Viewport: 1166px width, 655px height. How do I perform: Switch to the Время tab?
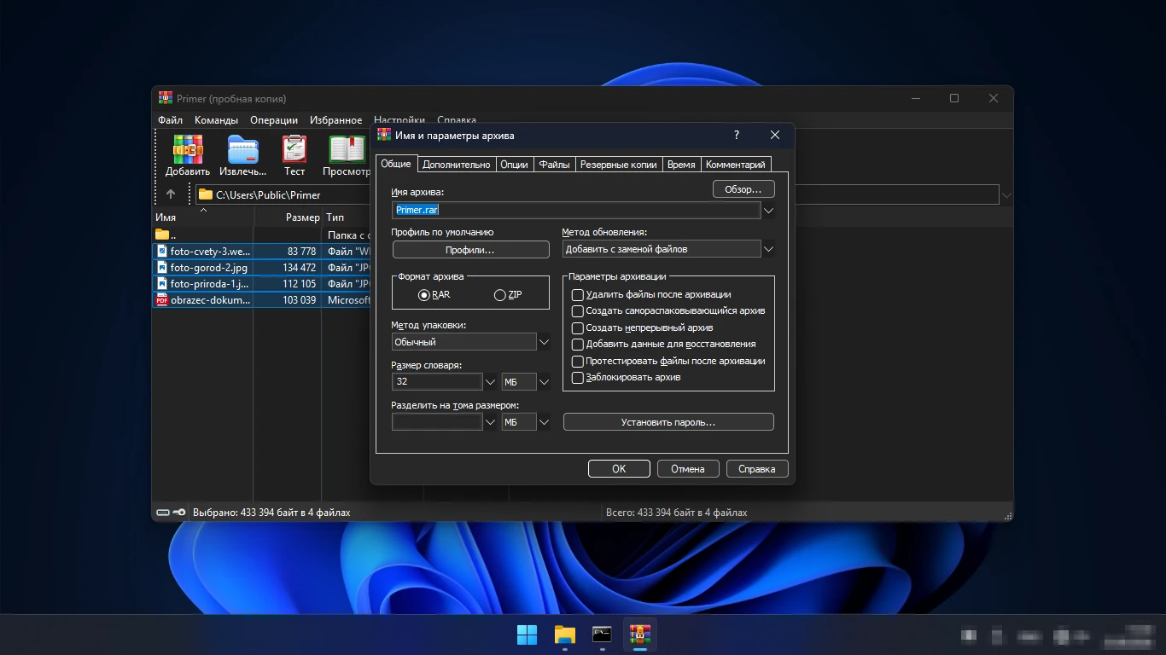click(x=681, y=165)
